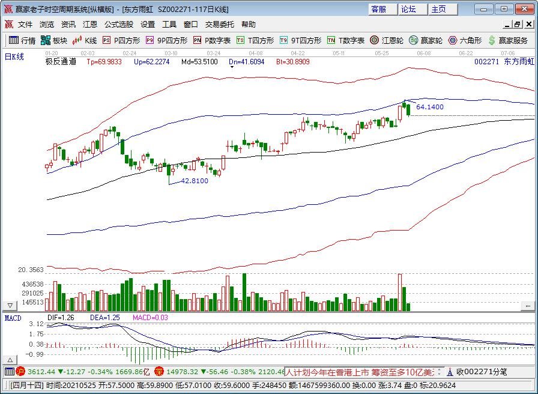Click the status bar grid icon

pyautogui.click(x=9, y=371)
